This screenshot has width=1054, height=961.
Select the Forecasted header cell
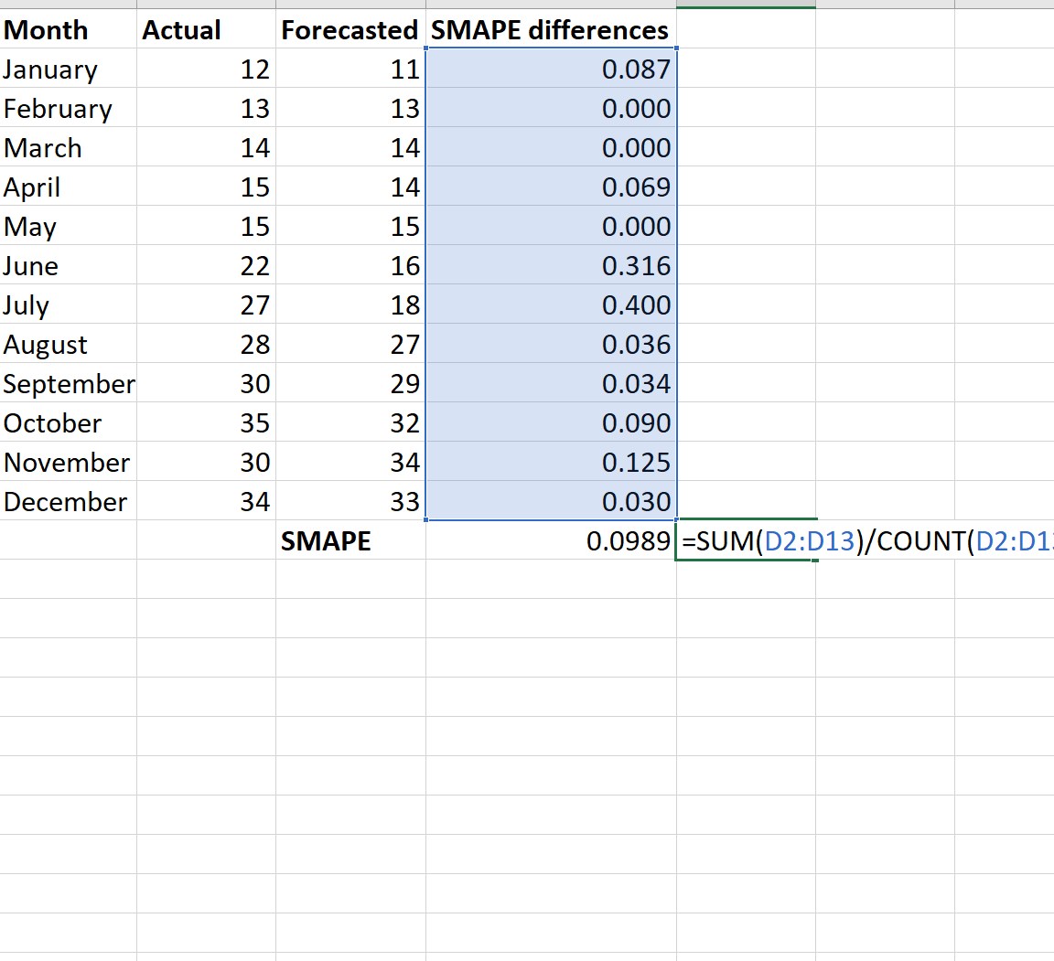(x=350, y=29)
